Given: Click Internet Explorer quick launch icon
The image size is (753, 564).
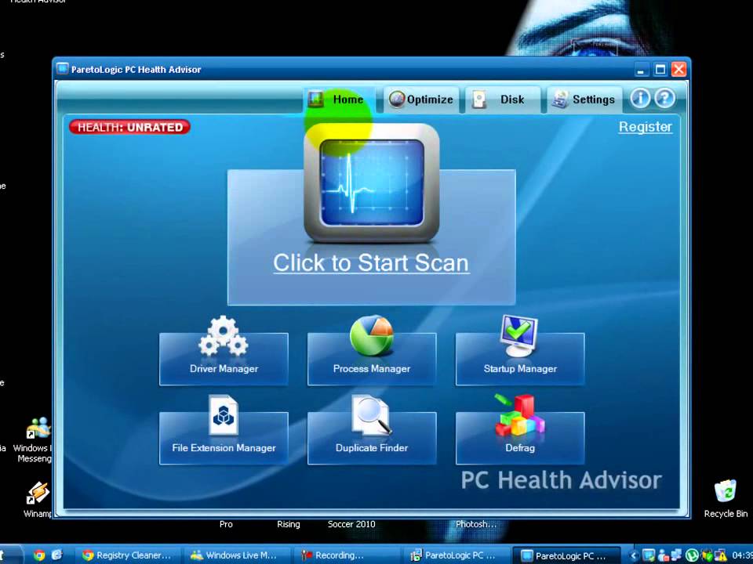Looking at the screenshot, I should (x=56, y=555).
